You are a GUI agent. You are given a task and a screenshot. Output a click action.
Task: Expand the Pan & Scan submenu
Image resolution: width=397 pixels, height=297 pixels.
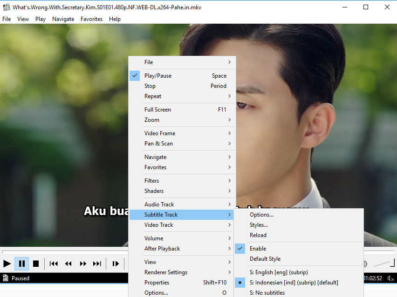click(x=182, y=144)
